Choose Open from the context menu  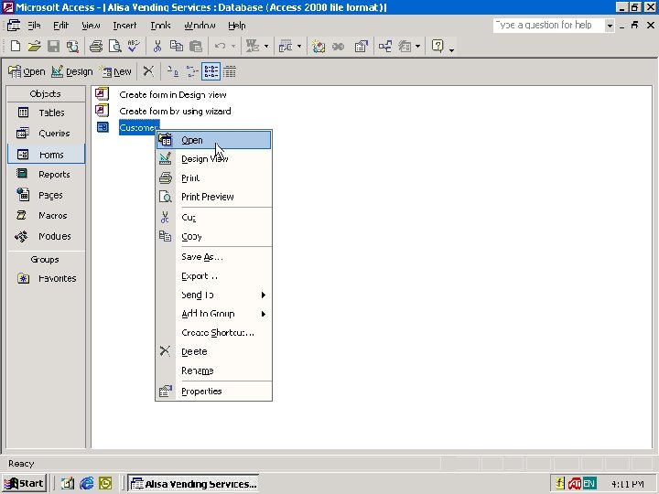pyautogui.click(x=214, y=140)
